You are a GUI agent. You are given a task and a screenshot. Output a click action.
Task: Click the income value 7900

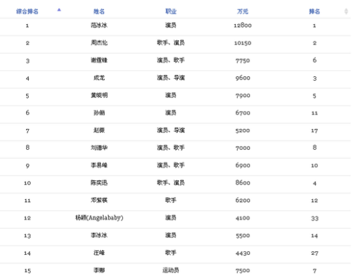coord(242,96)
